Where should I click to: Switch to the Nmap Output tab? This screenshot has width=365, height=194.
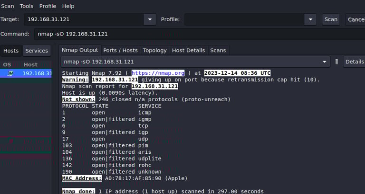click(80, 50)
